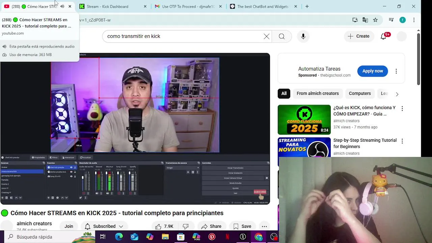Like the video (7.9K)
This screenshot has width=432, height=243.
(x=164, y=226)
